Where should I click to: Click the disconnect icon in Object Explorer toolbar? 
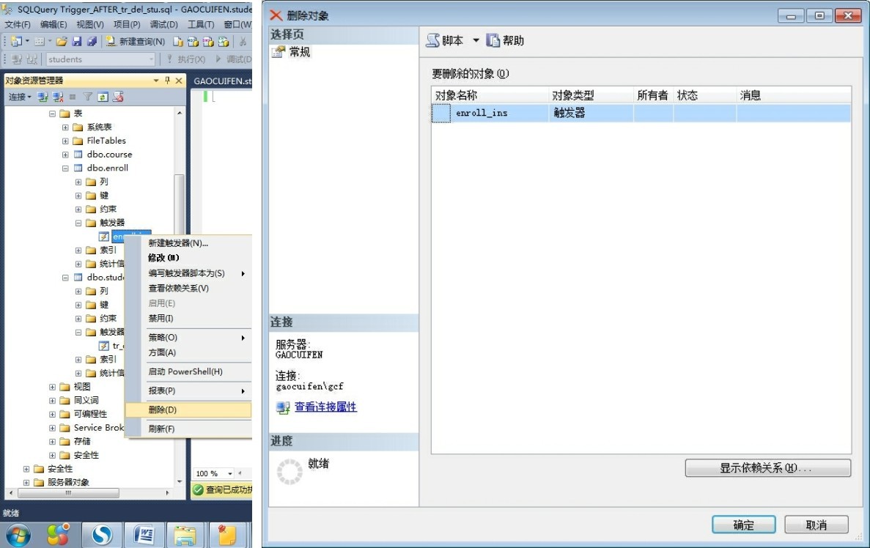tap(58, 97)
